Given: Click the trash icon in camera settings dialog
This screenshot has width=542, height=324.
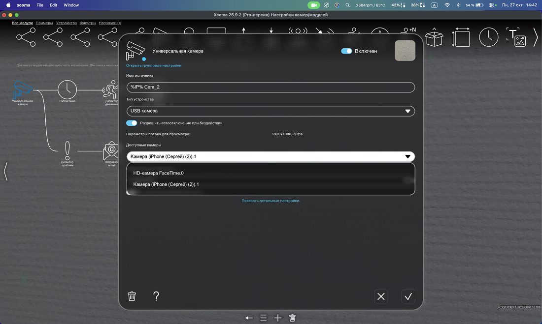Looking at the screenshot, I should (132, 296).
